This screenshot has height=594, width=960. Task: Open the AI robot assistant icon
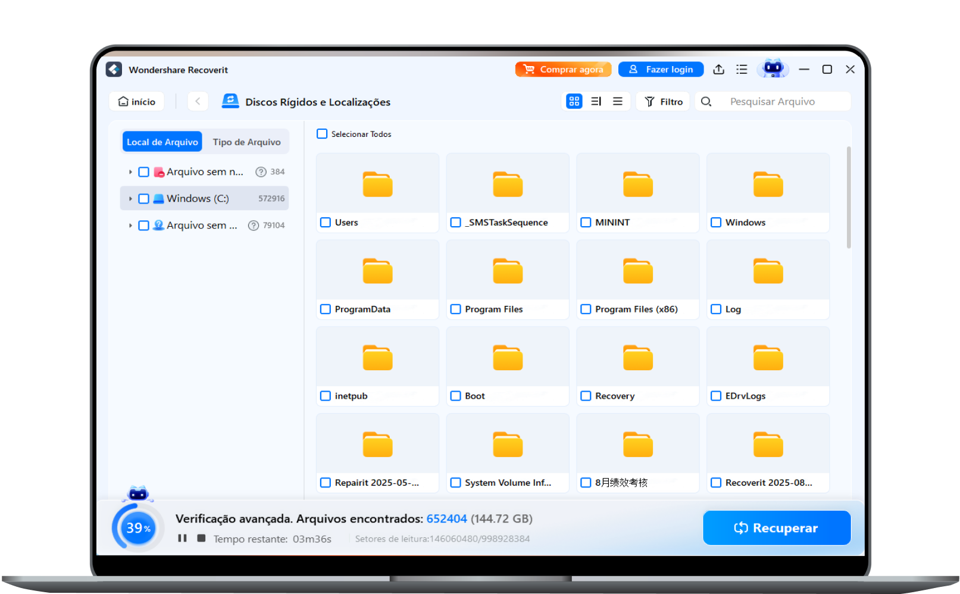click(773, 69)
